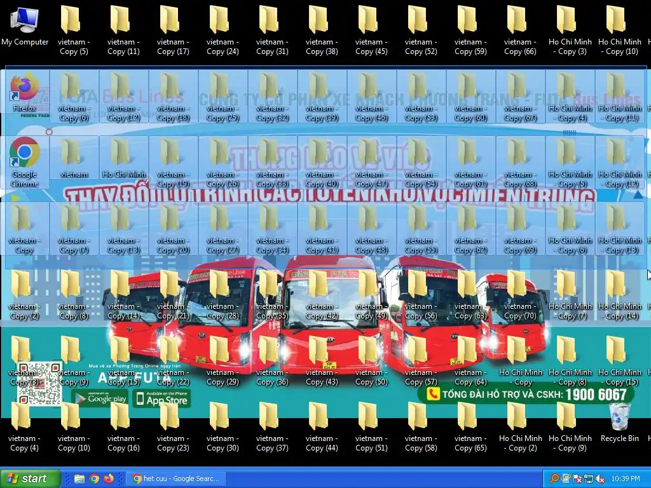Image resolution: width=651 pixels, height=488 pixels.
Task: Select folder 'vietnam - Copy (40)'
Action: coord(322,162)
